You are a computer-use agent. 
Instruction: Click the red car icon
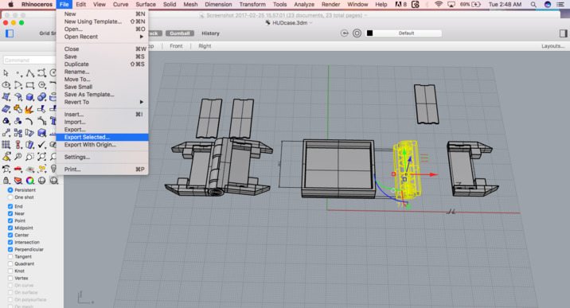tap(18, 169)
